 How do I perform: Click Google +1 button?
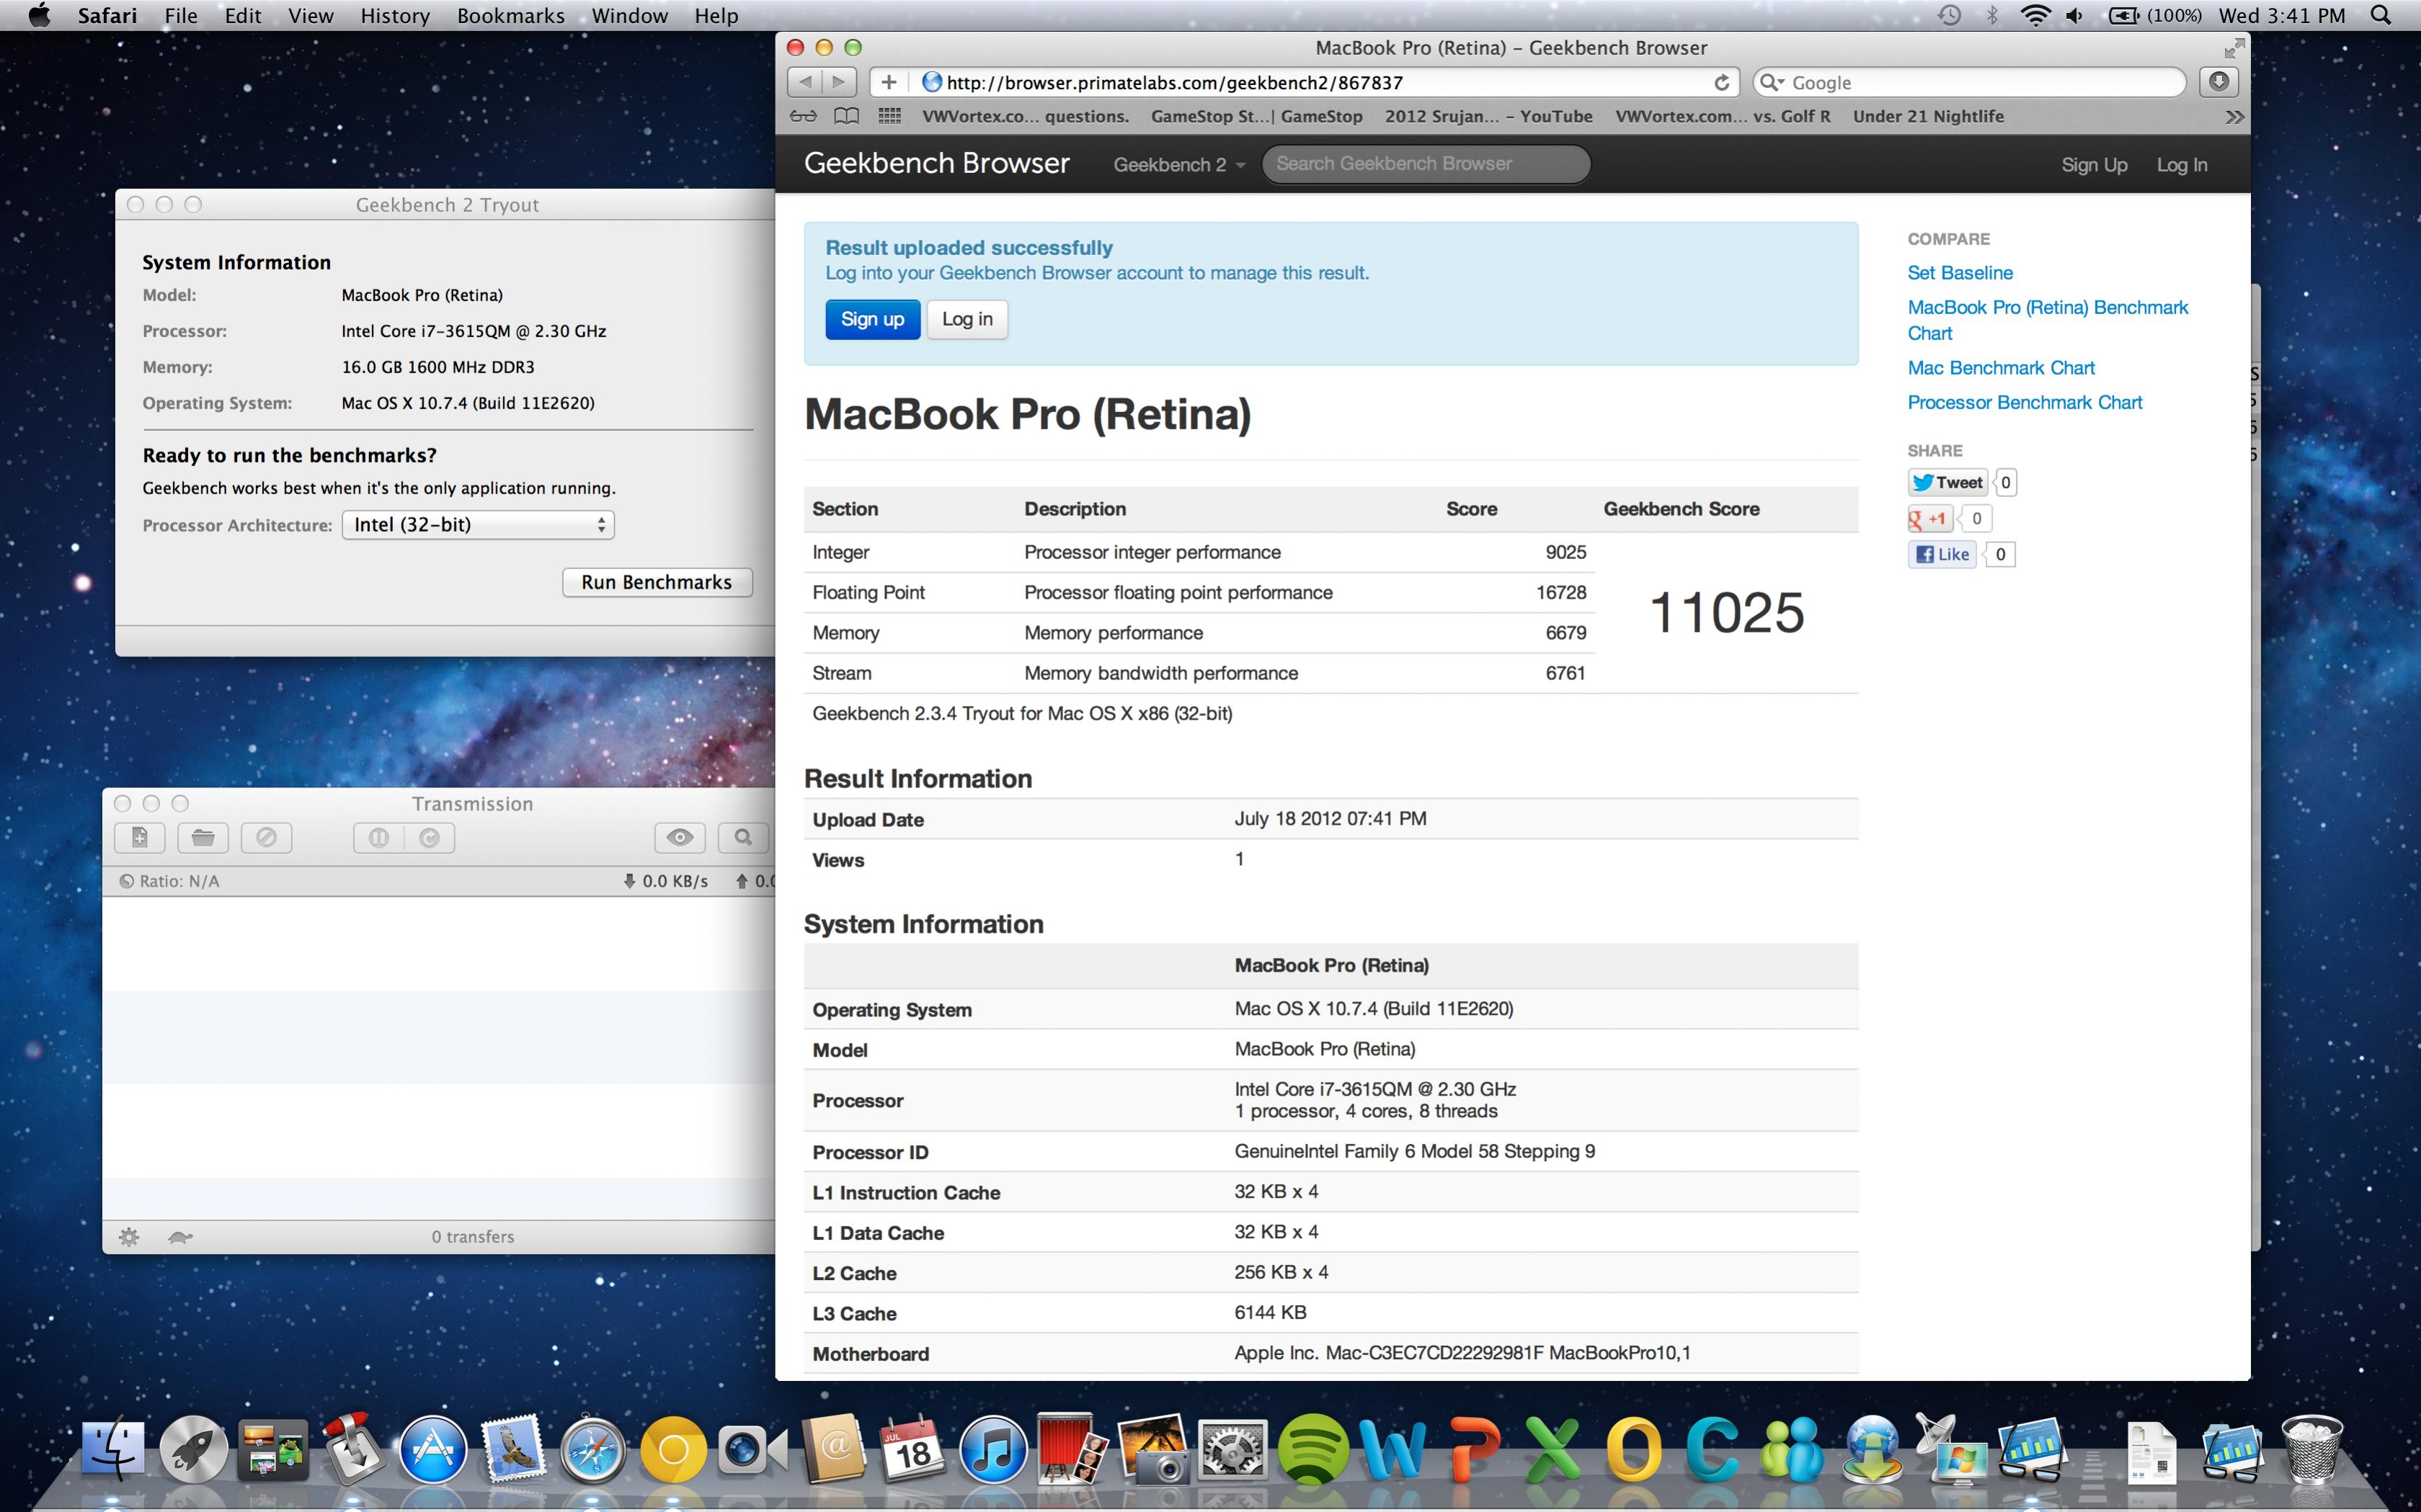[x=1929, y=518]
